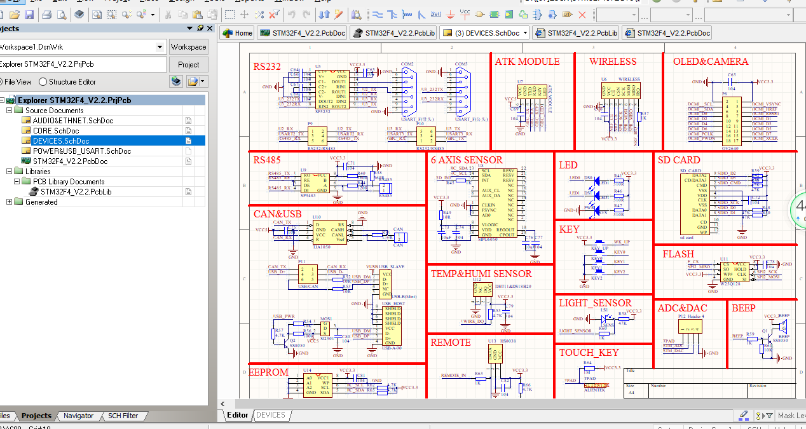Select the Place Net Label tool
The width and height of the screenshot is (806, 429).
tap(435, 14)
